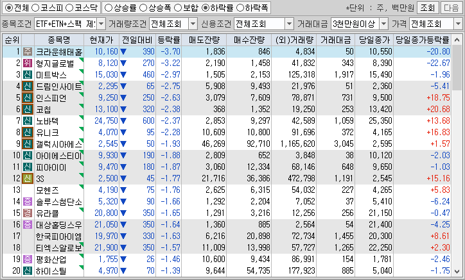Sort by 등락률 column header
This screenshot has height=280, width=465.
(169, 40)
